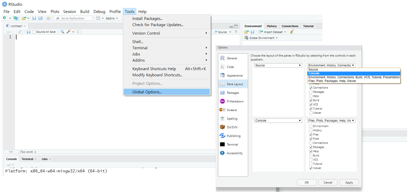Click the Save All documents icon
Viewport: 409px width, 194px height.
click(40, 18)
